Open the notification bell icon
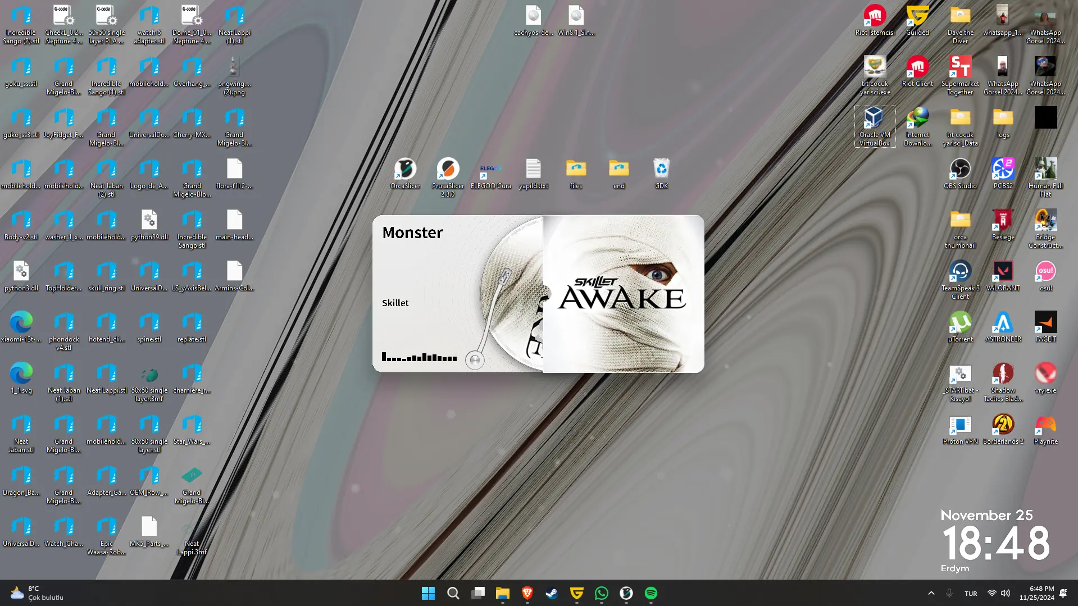Screen dimensions: 1078x606 pos(1063,593)
